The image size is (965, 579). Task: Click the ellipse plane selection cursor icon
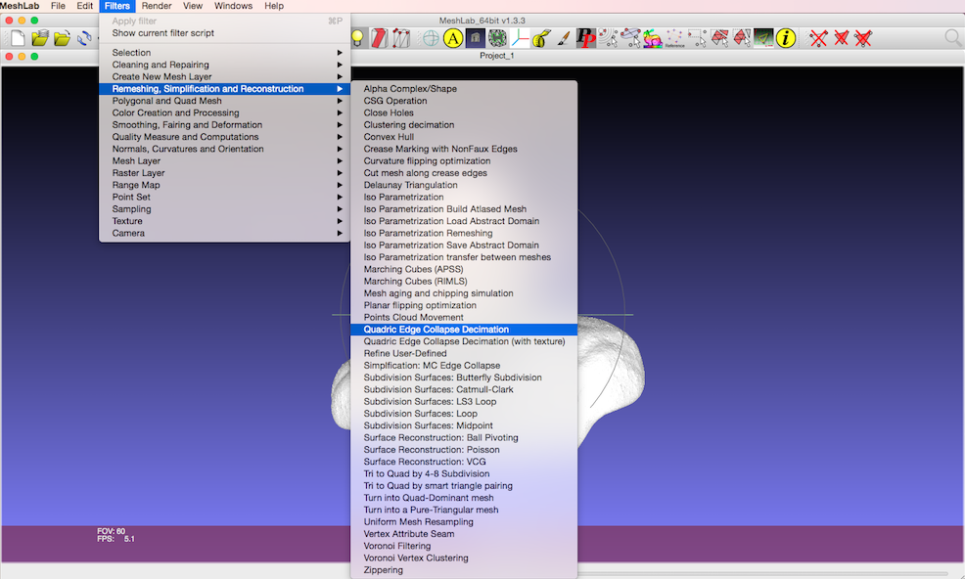tap(630, 38)
